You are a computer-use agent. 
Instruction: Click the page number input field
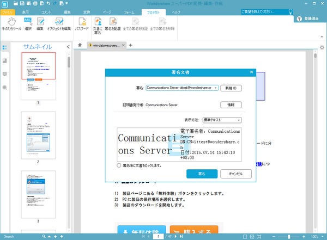click(x=159, y=236)
